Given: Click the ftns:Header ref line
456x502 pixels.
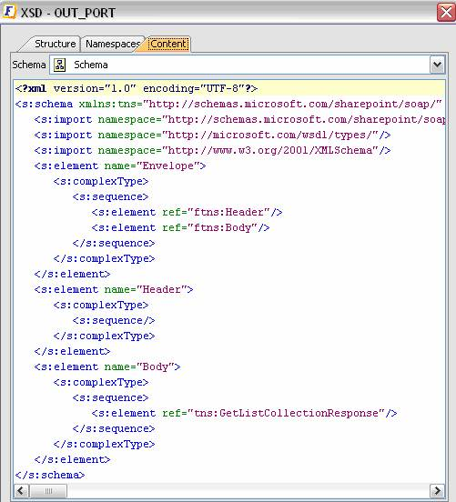Looking at the screenshot, I should point(187,212).
